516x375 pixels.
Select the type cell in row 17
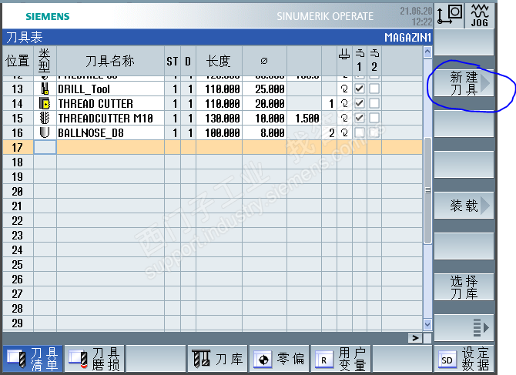[45, 147]
